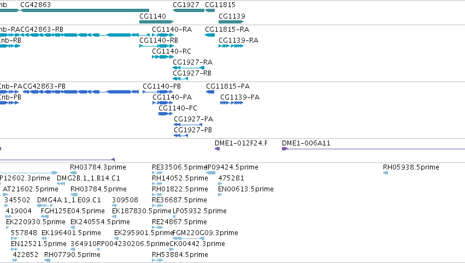Click the RH05938.5prime EST label
Viewport: 465px width, 263px height.
click(411, 167)
